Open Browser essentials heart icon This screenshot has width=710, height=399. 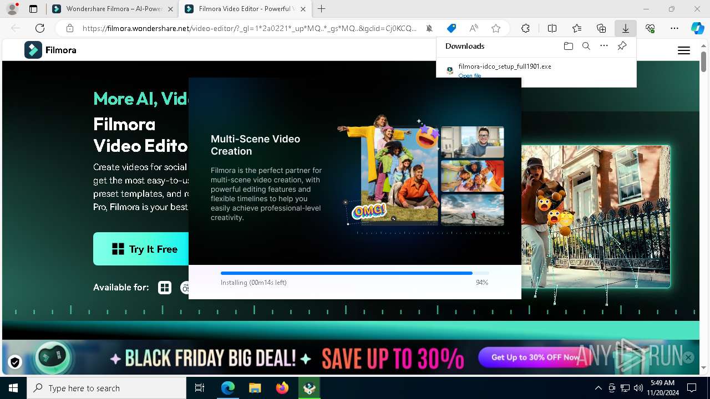click(650, 28)
